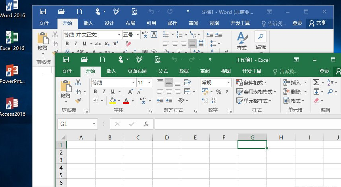Viewport: 341px width, 187px height.
Task: Toggle Italic in Excel font group
Action: [104, 92]
